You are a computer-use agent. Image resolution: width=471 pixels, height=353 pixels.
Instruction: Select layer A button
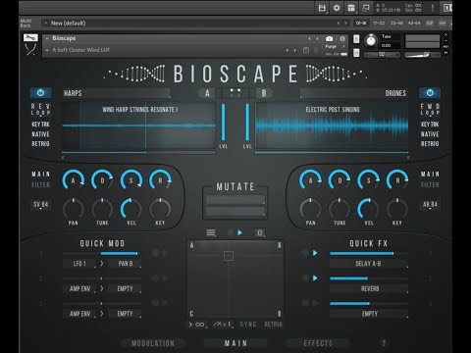tap(207, 93)
